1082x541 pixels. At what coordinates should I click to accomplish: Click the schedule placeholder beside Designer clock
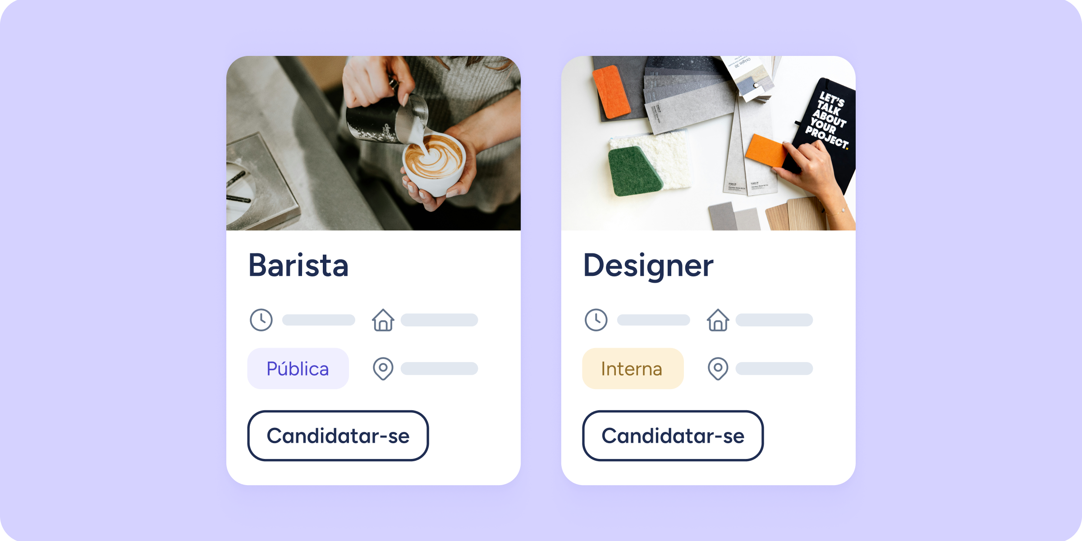click(x=654, y=320)
